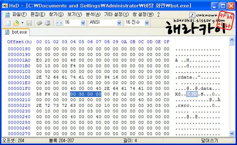Click the Offset(h) column header
The width and height of the screenshot is (237, 145).
point(20,42)
